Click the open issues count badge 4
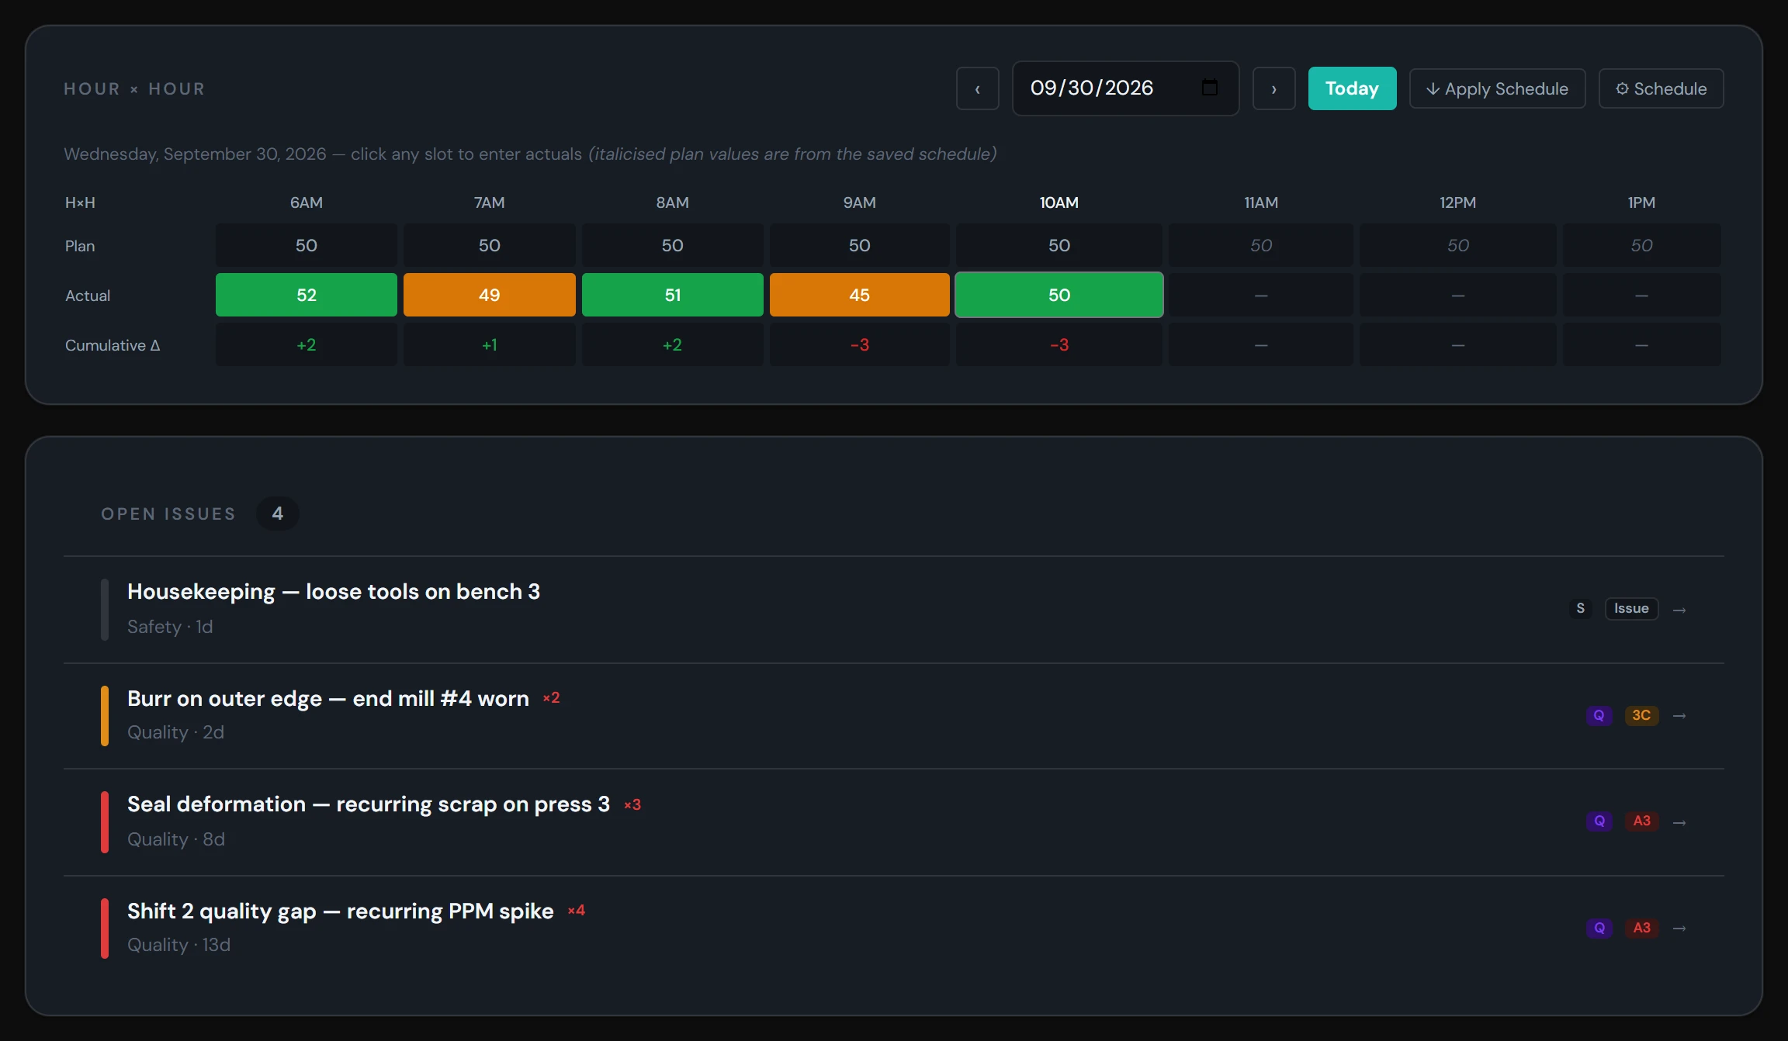This screenshot has width=1788, height=1041. (277, 514)
